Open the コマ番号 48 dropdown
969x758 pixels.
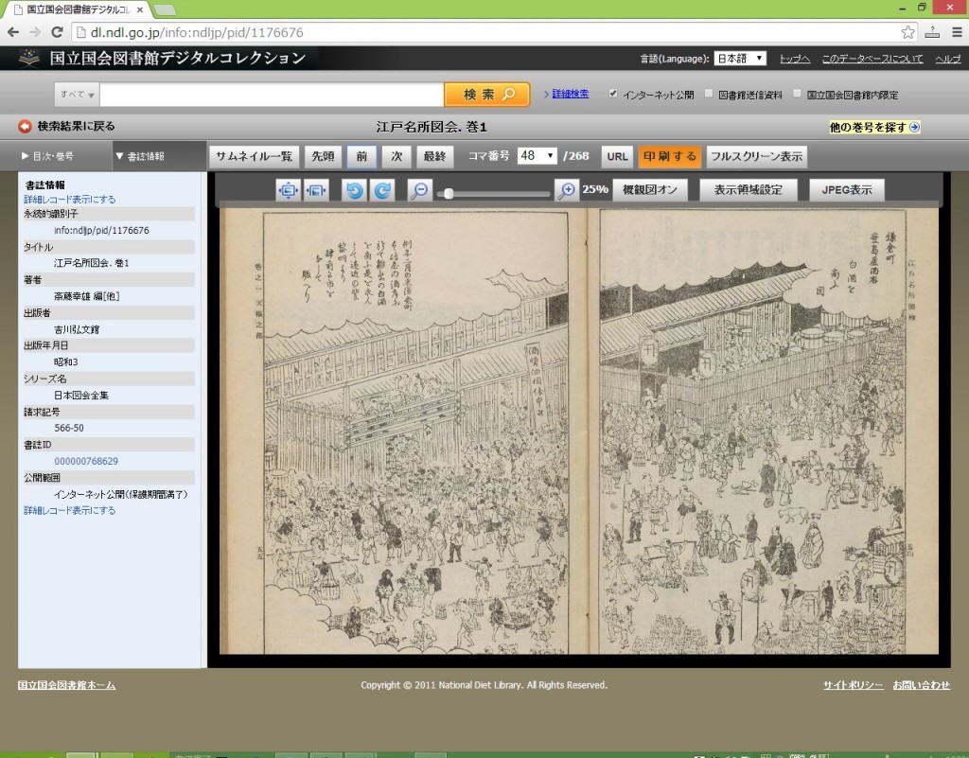click(x=537, y=156)
